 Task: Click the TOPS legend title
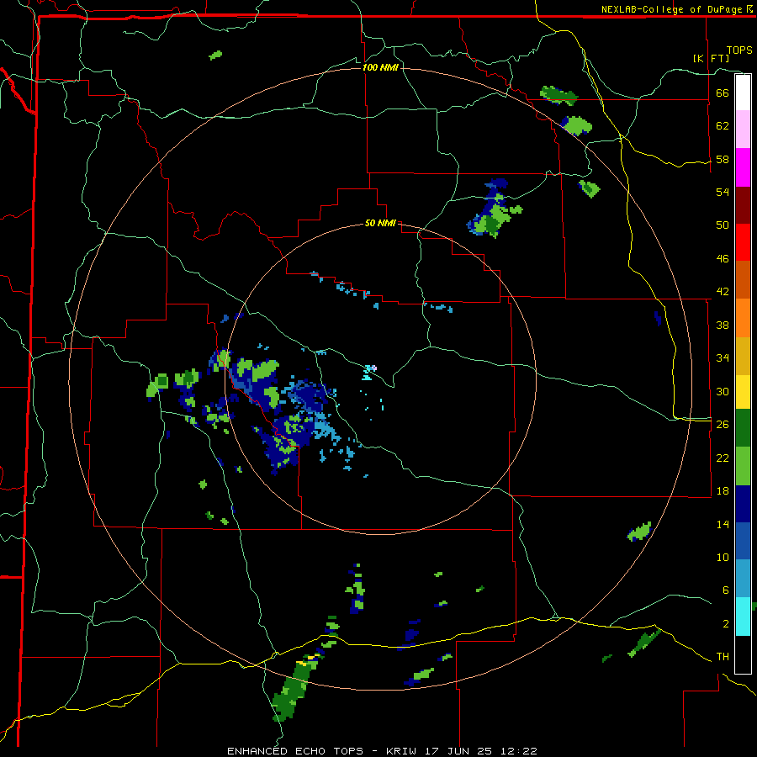(x=739, y=50)
